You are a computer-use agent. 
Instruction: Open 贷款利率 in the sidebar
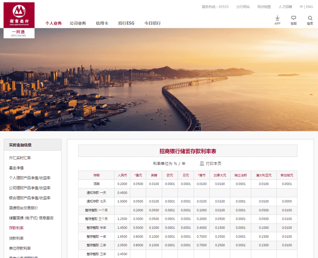coord(16,238)
